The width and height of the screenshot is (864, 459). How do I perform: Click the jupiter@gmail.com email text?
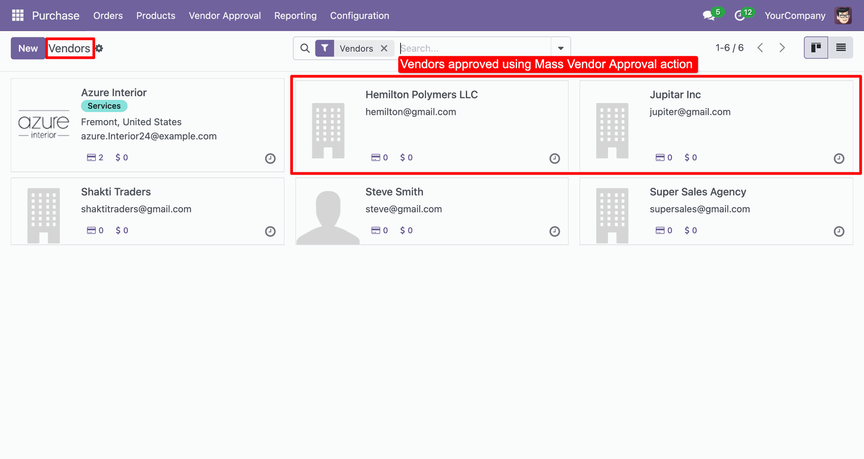(690, 112)
